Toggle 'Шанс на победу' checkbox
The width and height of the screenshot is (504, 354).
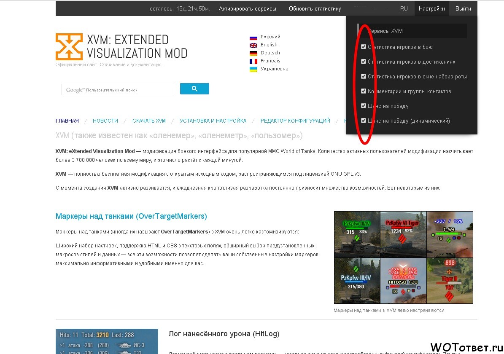click(364, 106)
